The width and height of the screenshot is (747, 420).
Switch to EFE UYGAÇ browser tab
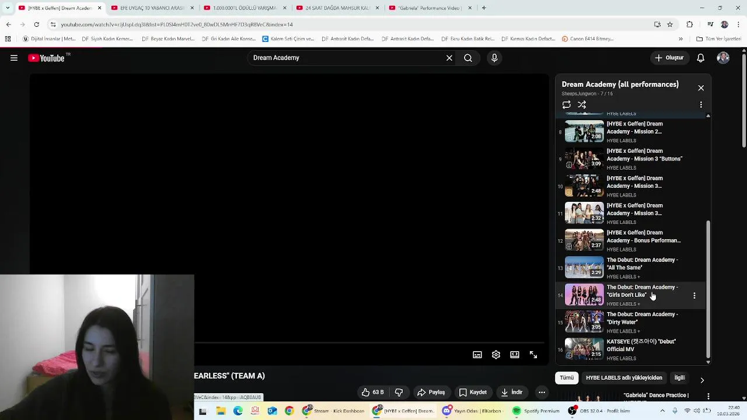point(152,8)
